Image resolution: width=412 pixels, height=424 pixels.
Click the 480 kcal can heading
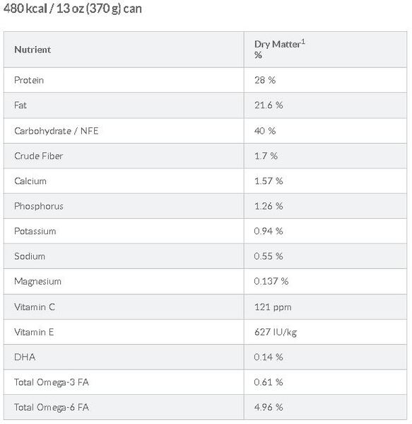(x=72, y=8)
